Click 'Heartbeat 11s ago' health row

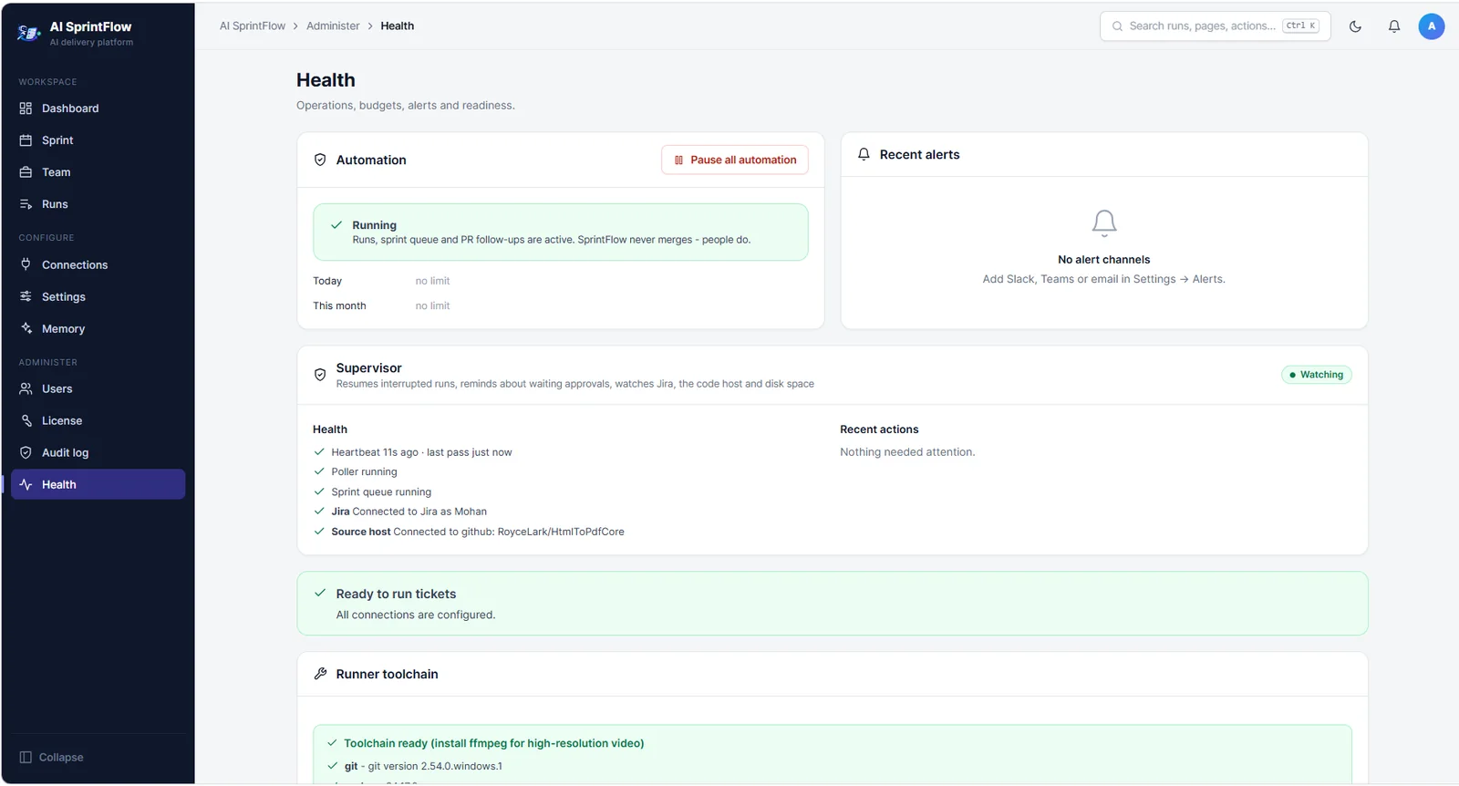pos(413,452)
